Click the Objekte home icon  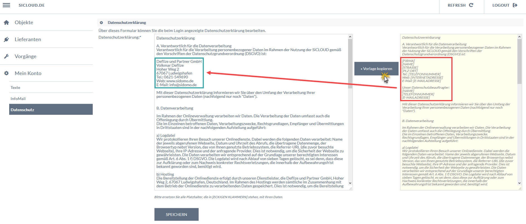click(x=6, y=23)
